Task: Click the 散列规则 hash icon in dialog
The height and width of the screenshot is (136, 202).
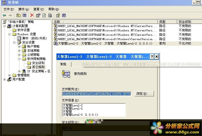Action: 66,74
